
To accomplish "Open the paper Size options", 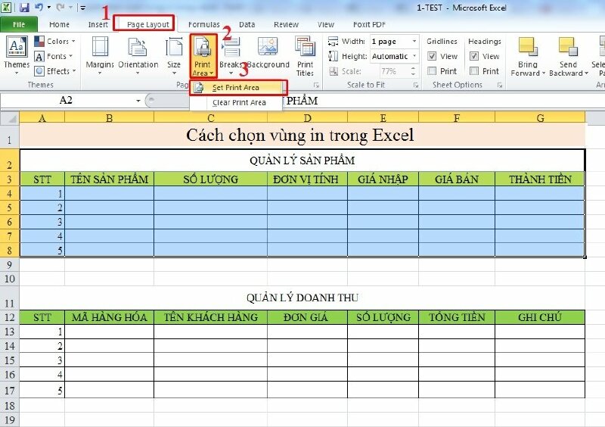I will click(174, 55).
